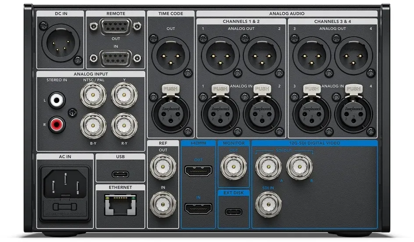Click the Analog In channel 4 XLR socket

point(353,114)
